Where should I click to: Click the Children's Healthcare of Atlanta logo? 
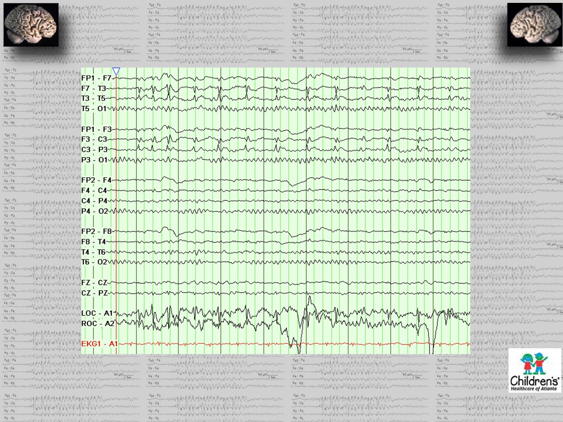coord(535,370)
